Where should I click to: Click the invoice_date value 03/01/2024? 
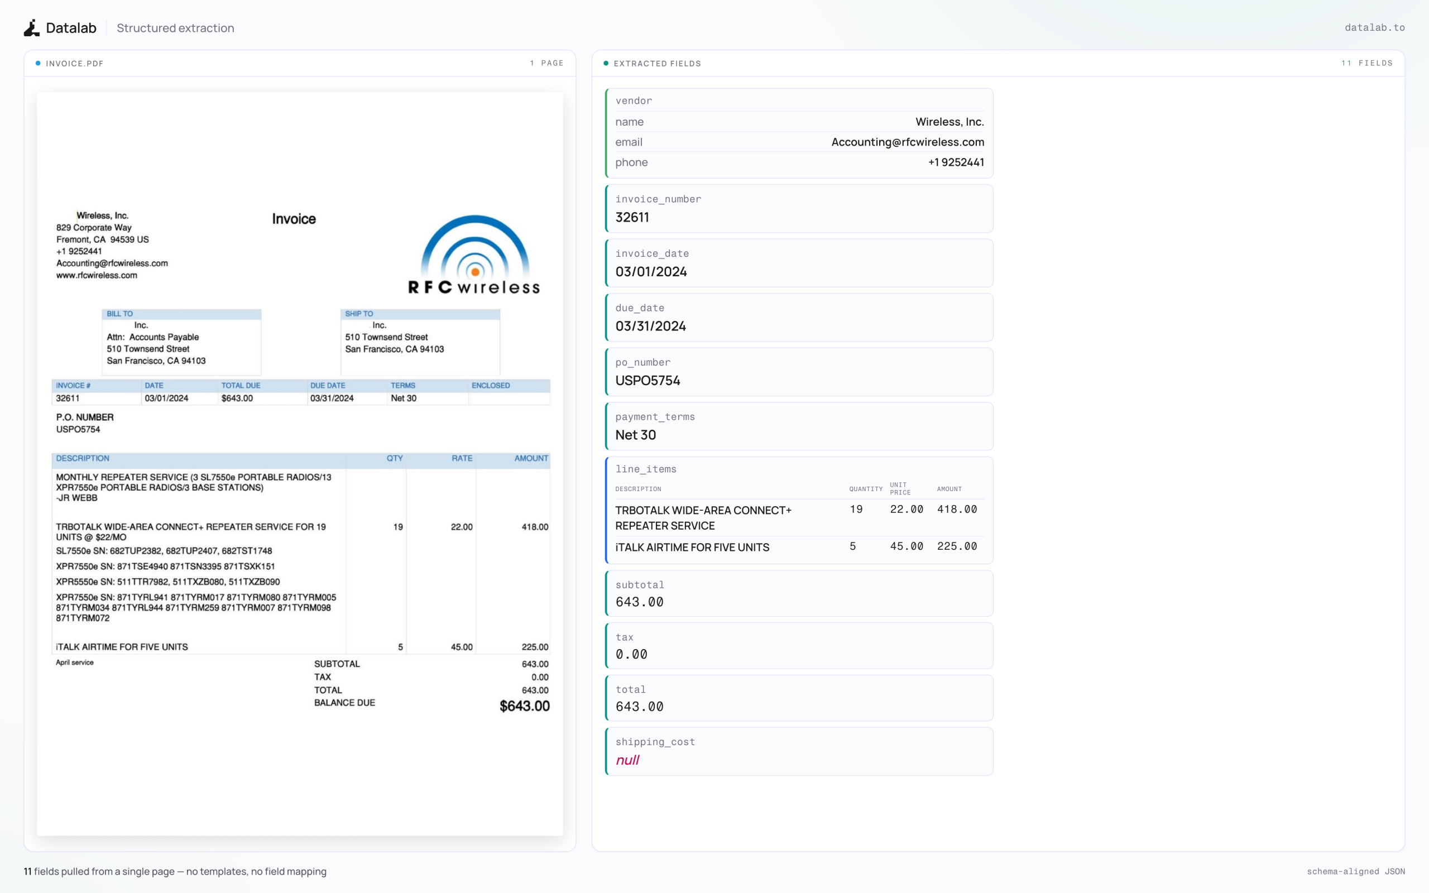[x=651, y=272]
